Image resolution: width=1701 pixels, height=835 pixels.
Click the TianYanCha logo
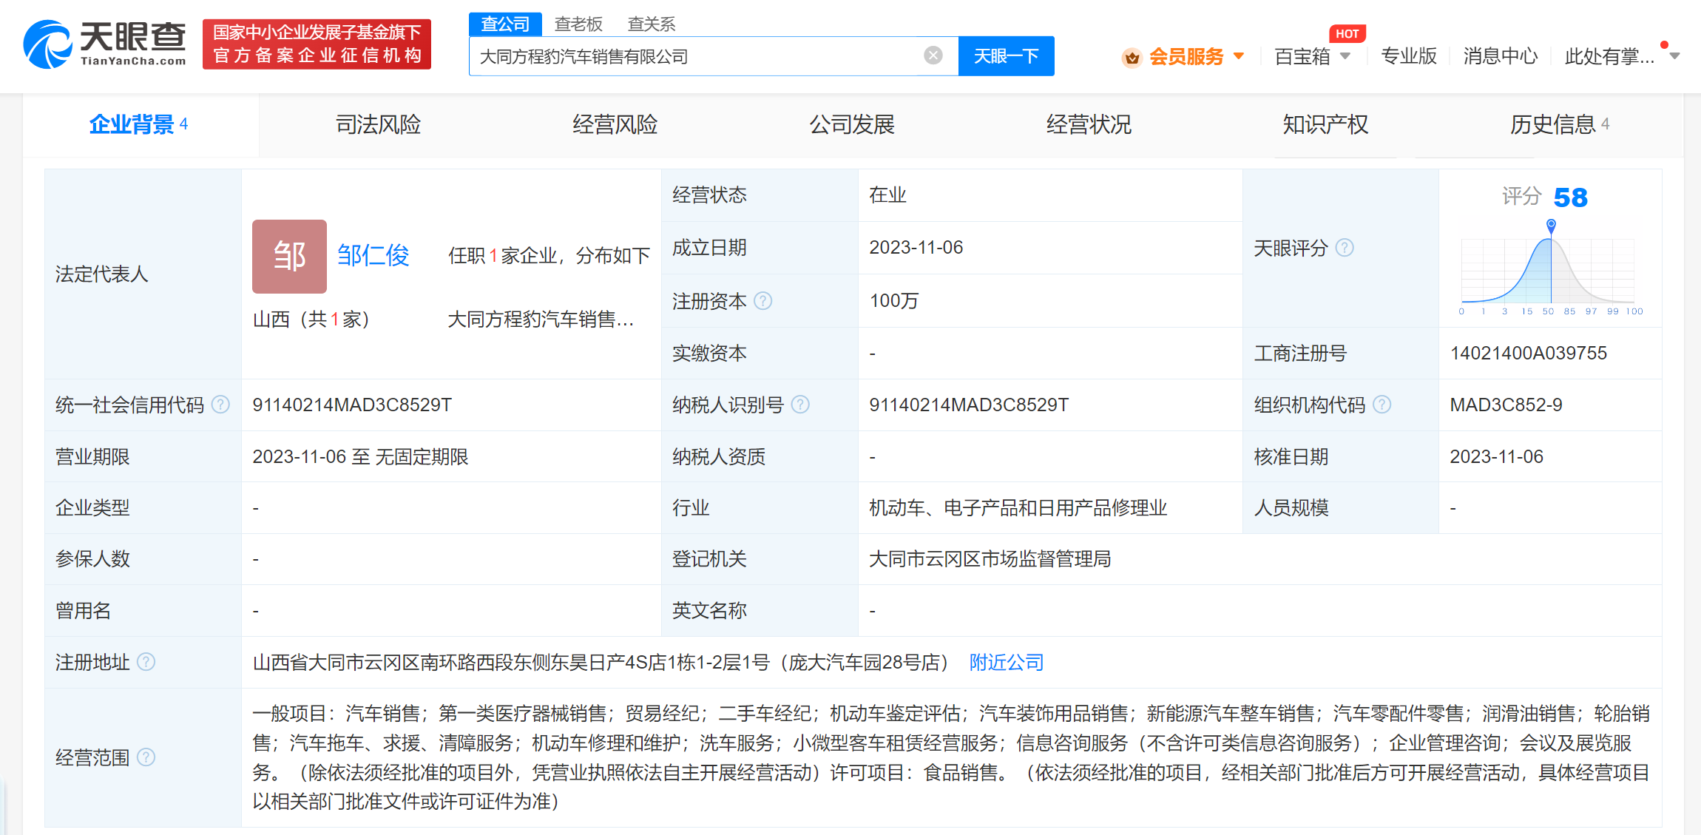104,44
